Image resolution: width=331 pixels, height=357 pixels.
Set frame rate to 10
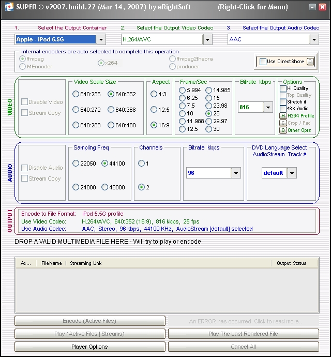pyautogui.click(x=182, y=113)
